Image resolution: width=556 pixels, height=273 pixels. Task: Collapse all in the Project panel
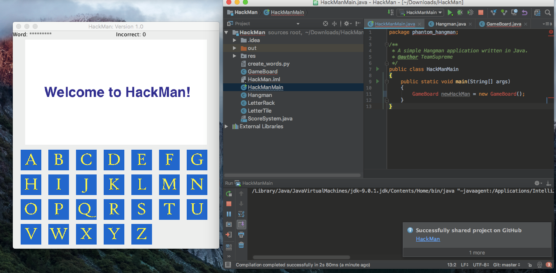tap(335, 24)
